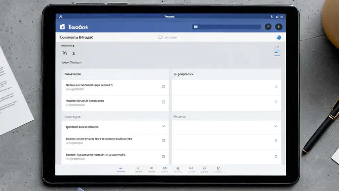This screenshot has height=191, width=339.
Task: Tick the checkbox in the left panel's bottom row
Action: (163, 157)
